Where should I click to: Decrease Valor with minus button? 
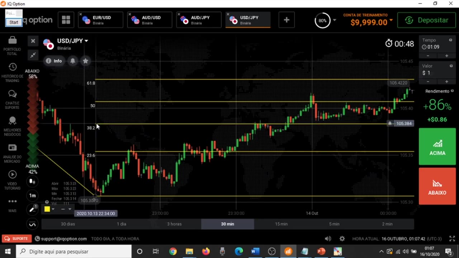428,82
